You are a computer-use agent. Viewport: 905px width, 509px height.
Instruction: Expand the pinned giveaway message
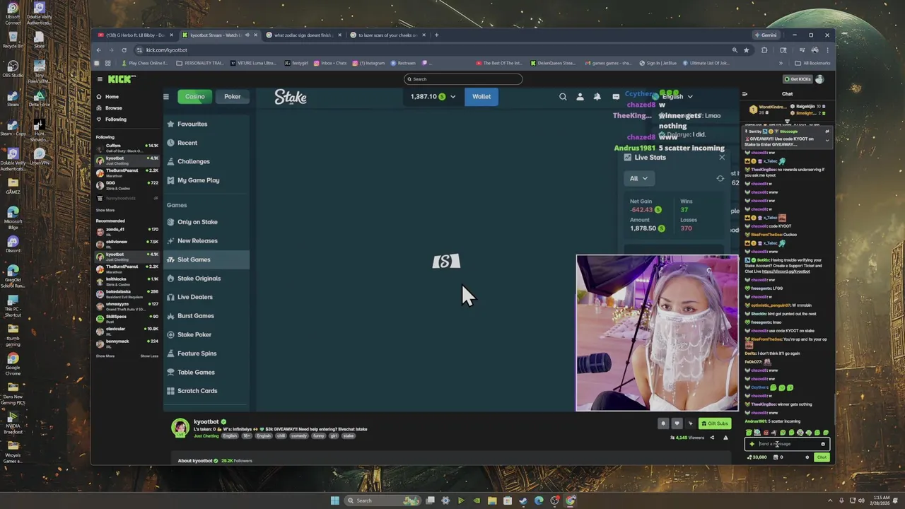point(827,140)
